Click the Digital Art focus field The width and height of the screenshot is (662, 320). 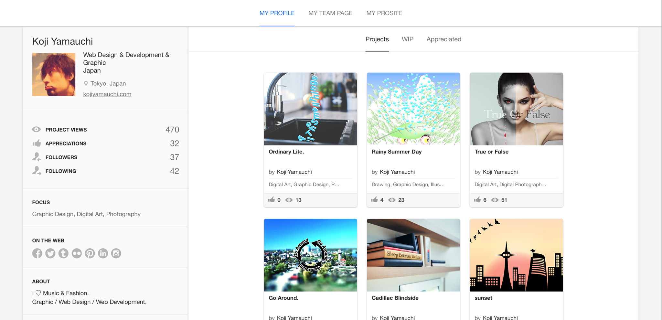pyautogui.click(x=90, y=214)
